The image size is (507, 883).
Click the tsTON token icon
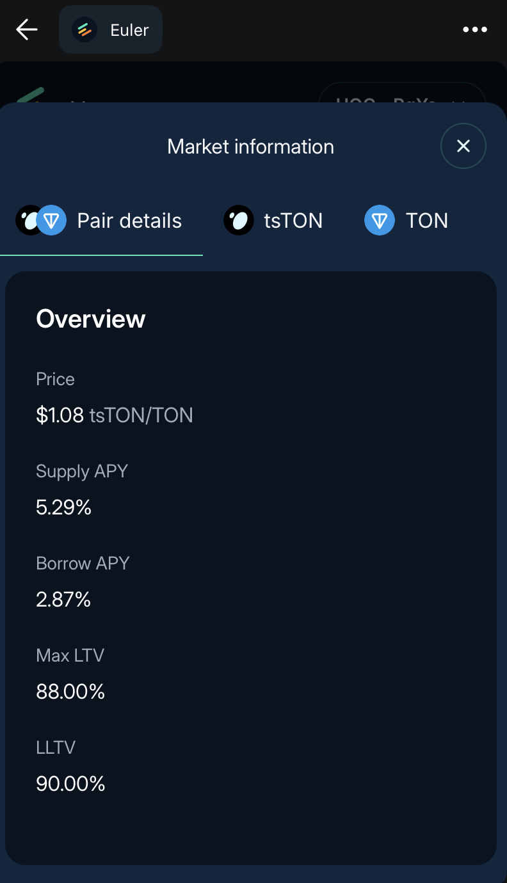(238, 221)
